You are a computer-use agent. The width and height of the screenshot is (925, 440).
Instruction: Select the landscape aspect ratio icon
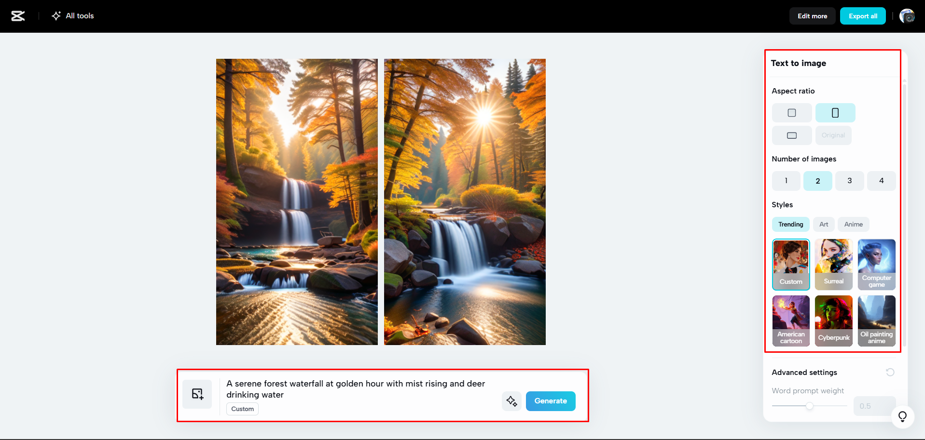pyautogui.click(x=791, y=135)
